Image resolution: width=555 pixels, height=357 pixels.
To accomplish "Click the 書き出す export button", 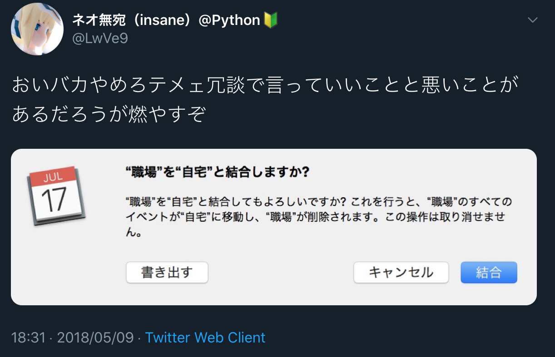I will pos(167,272).
